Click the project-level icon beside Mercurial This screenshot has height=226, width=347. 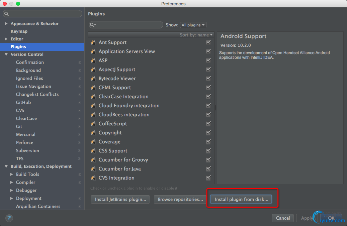click(x=79, y=134)
